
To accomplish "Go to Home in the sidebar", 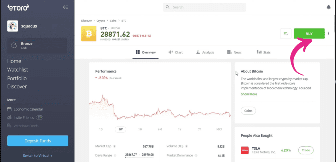I will (x=14, y=61).
